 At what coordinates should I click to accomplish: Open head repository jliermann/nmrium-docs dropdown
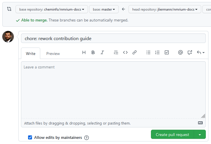tap(165, 9)
